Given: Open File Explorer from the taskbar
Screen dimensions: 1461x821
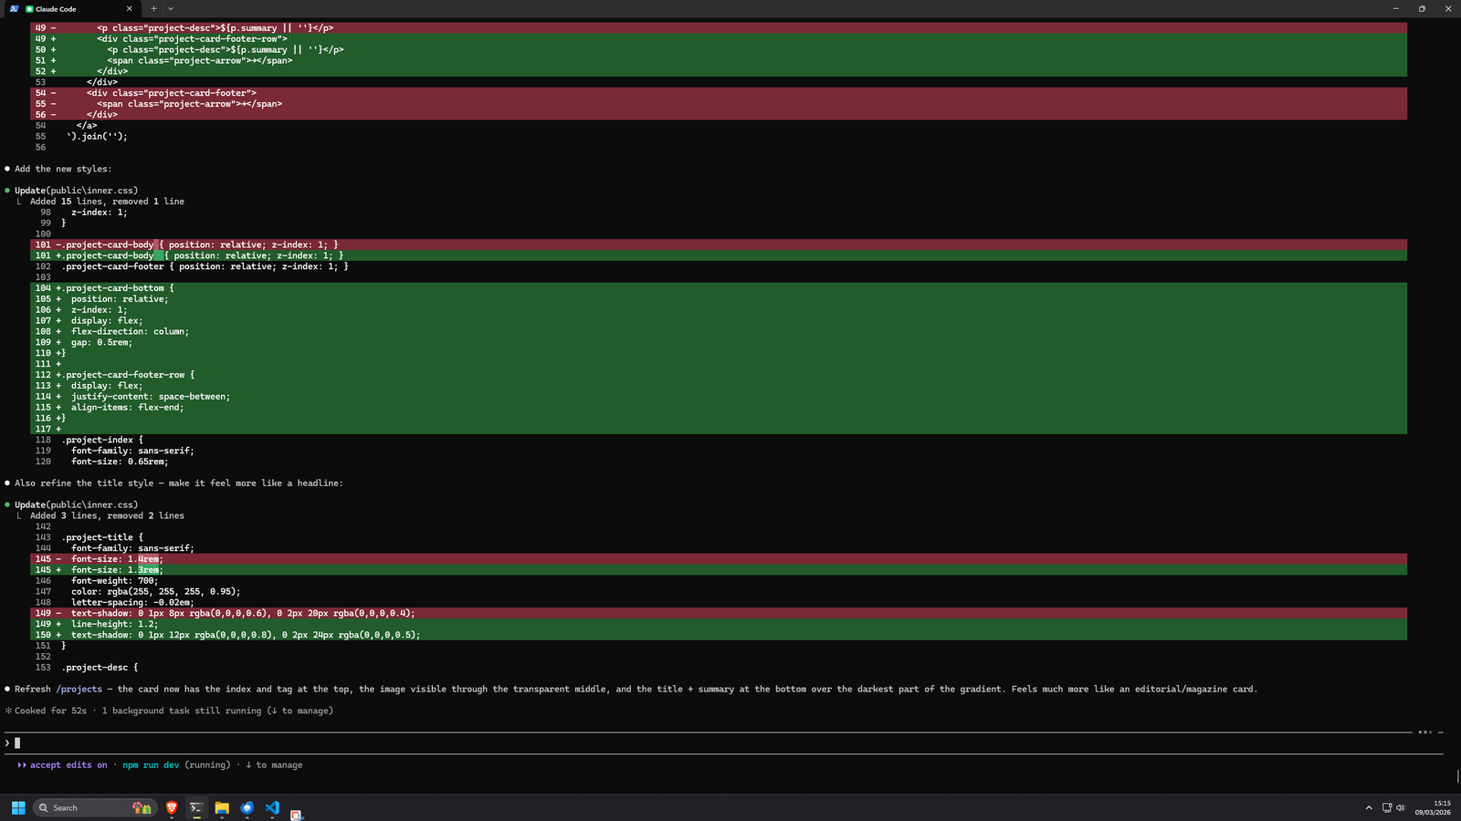Looking at the screenshot, I should coord(222,808).
